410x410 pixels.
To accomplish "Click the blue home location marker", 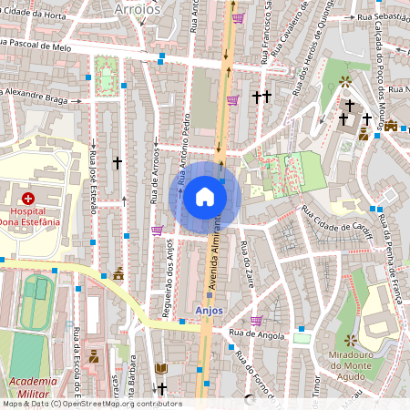I will pos(205,198).
